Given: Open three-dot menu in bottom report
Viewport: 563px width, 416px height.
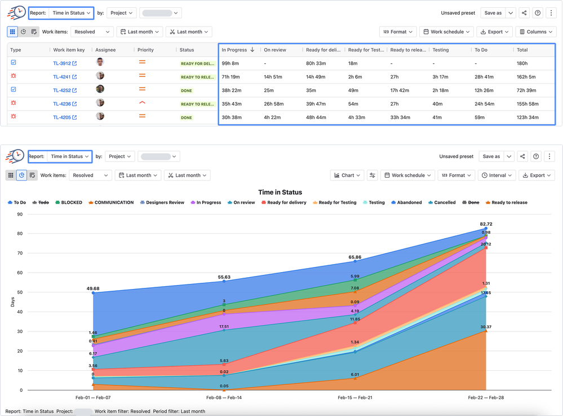Looking at the screenshot, I should click(x=549, y=156).
